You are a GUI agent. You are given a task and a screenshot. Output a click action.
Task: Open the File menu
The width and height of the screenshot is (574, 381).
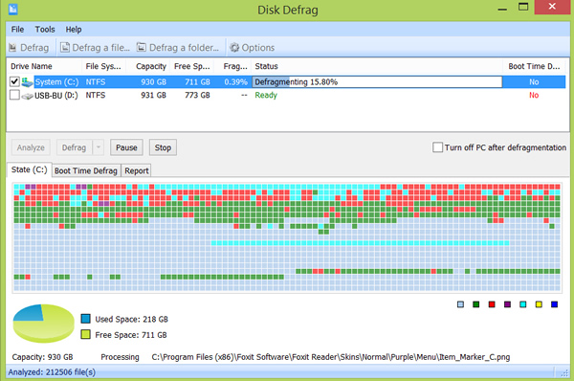17,30
